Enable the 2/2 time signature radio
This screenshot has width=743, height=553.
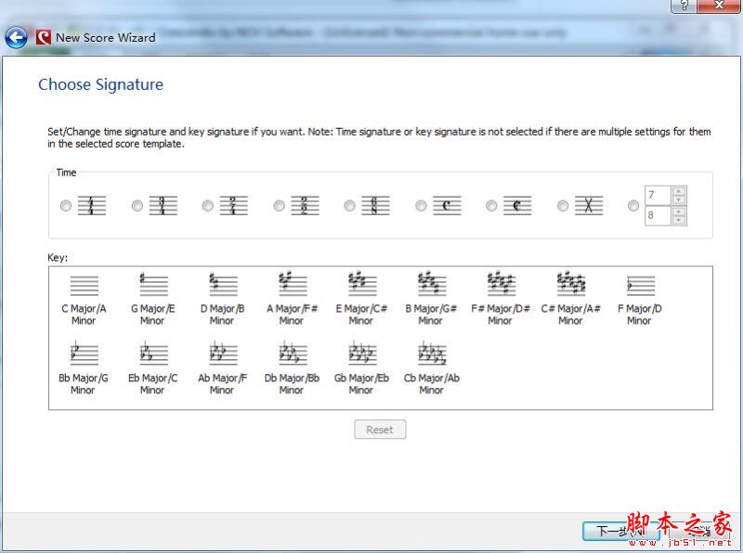(x=280, y=206)
